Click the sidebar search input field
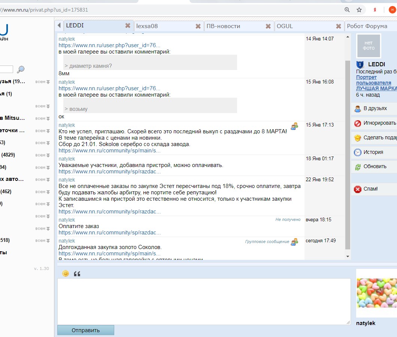Screen dimensions: 397x337 tap(6, 69)
